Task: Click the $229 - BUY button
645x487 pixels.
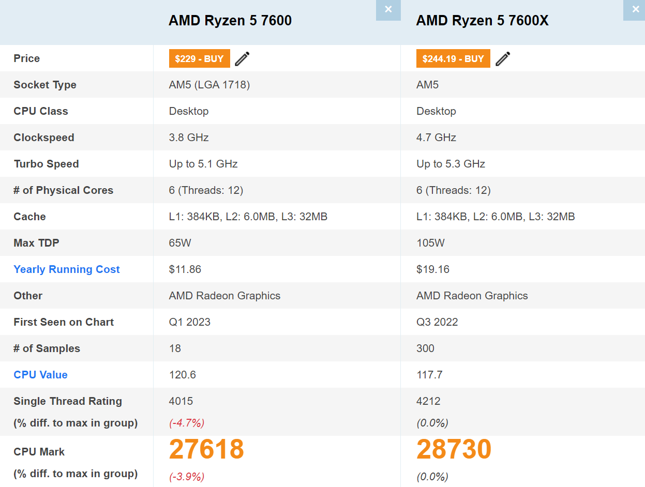Action: point(200,58)
